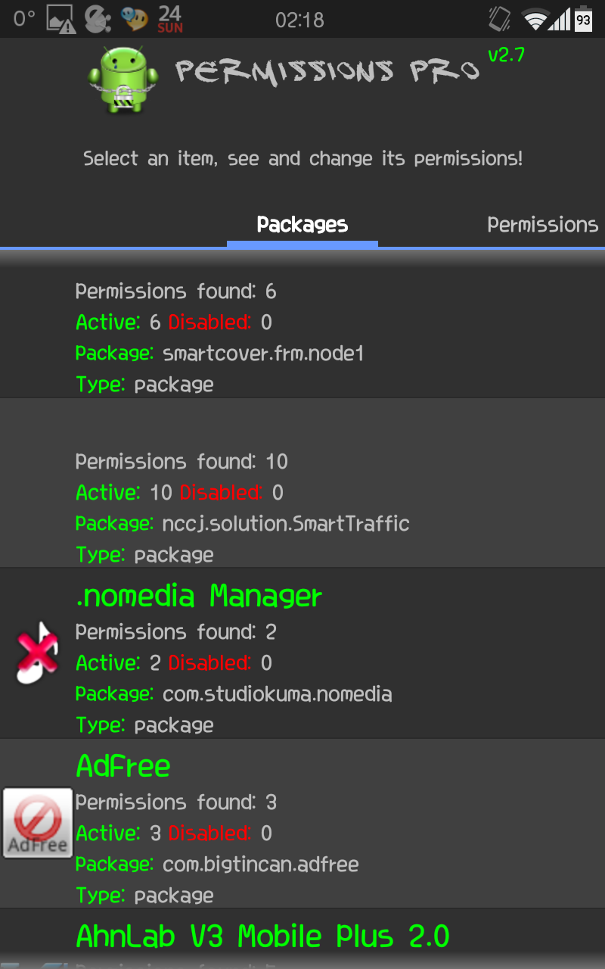
Task: Tap the .nomedia Manager app icon
Action: pyautogui.click(x=38, y=653)
